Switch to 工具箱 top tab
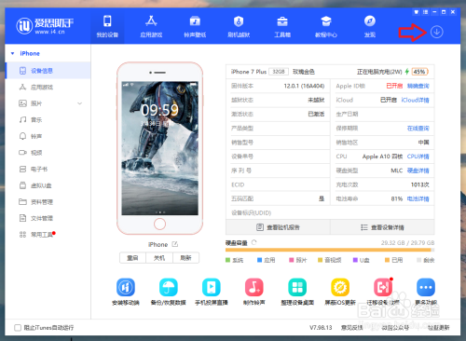 coord(282,26)
